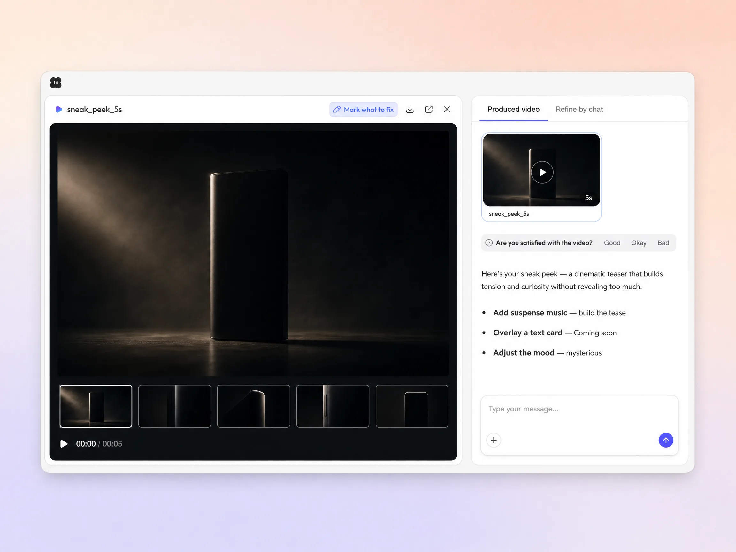Click the sneak_peek_5s title in the header
The height and width of the screenshot is (552, 736).
(x=95, y=110)
